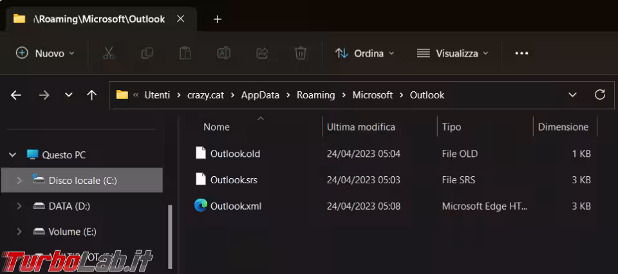Collapse the Questo PC tree node
This screenshot has width=618, height=274.
pyautogui.click(x=13, y=155)
